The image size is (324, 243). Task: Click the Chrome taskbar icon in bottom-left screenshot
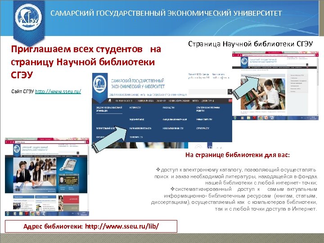32,213
